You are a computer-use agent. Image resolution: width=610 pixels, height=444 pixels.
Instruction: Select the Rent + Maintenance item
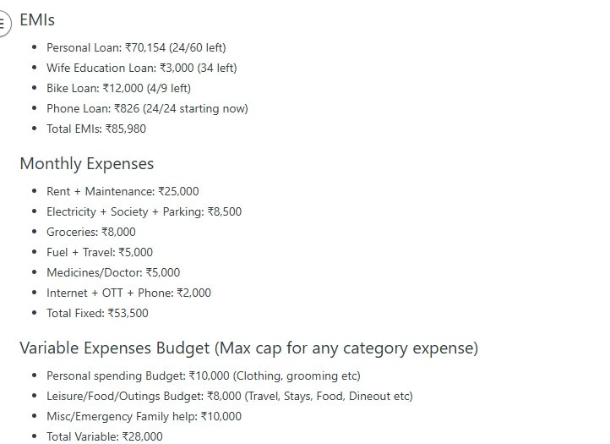tap(123, 191)
